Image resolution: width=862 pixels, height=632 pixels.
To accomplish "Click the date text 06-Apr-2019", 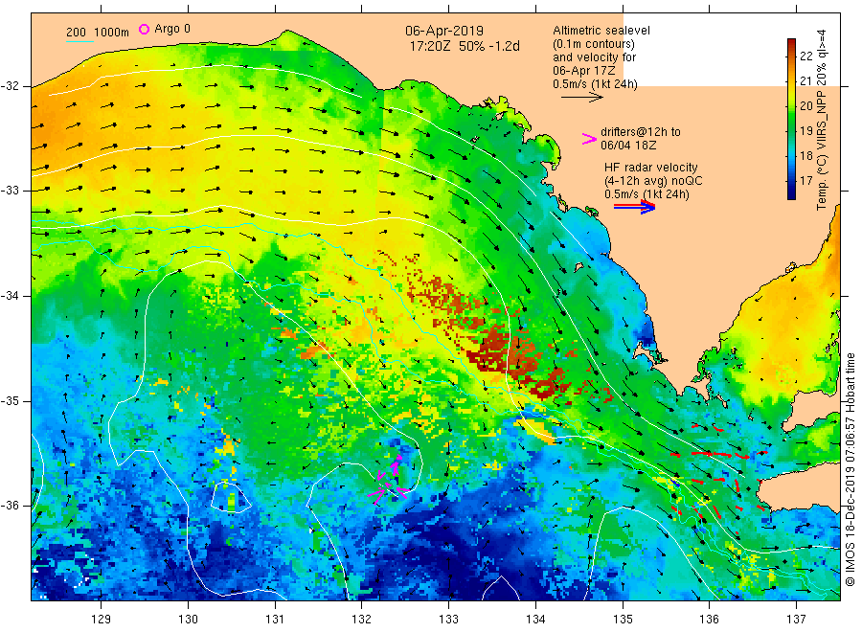I will [x=444, y=32].
